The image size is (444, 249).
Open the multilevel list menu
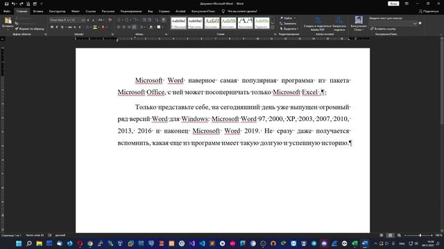[135, 20]
